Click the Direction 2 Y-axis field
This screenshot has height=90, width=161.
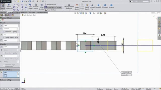[x=11, y=47]
